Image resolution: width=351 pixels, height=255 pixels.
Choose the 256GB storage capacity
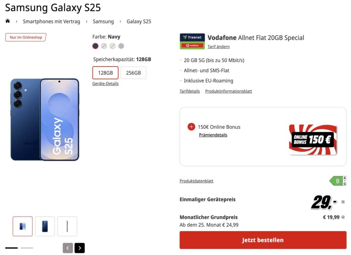coord(133,73)
